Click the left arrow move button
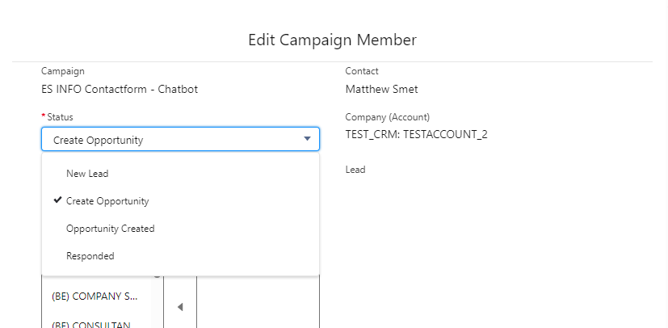This screenshot has height=328, width=668. [x=180, y=306]
